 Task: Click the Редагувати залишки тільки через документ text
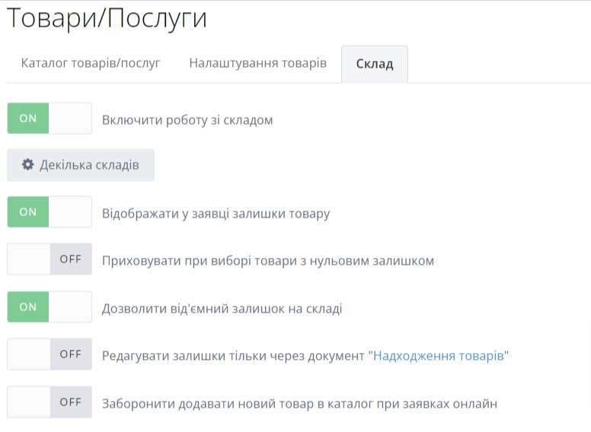(235, 355)
